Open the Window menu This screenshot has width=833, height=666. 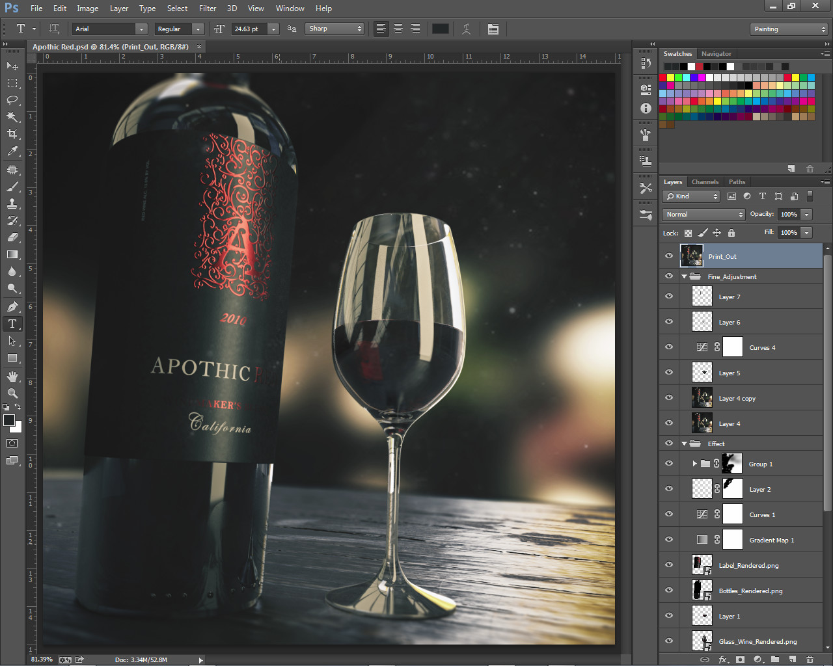(290, 8)
